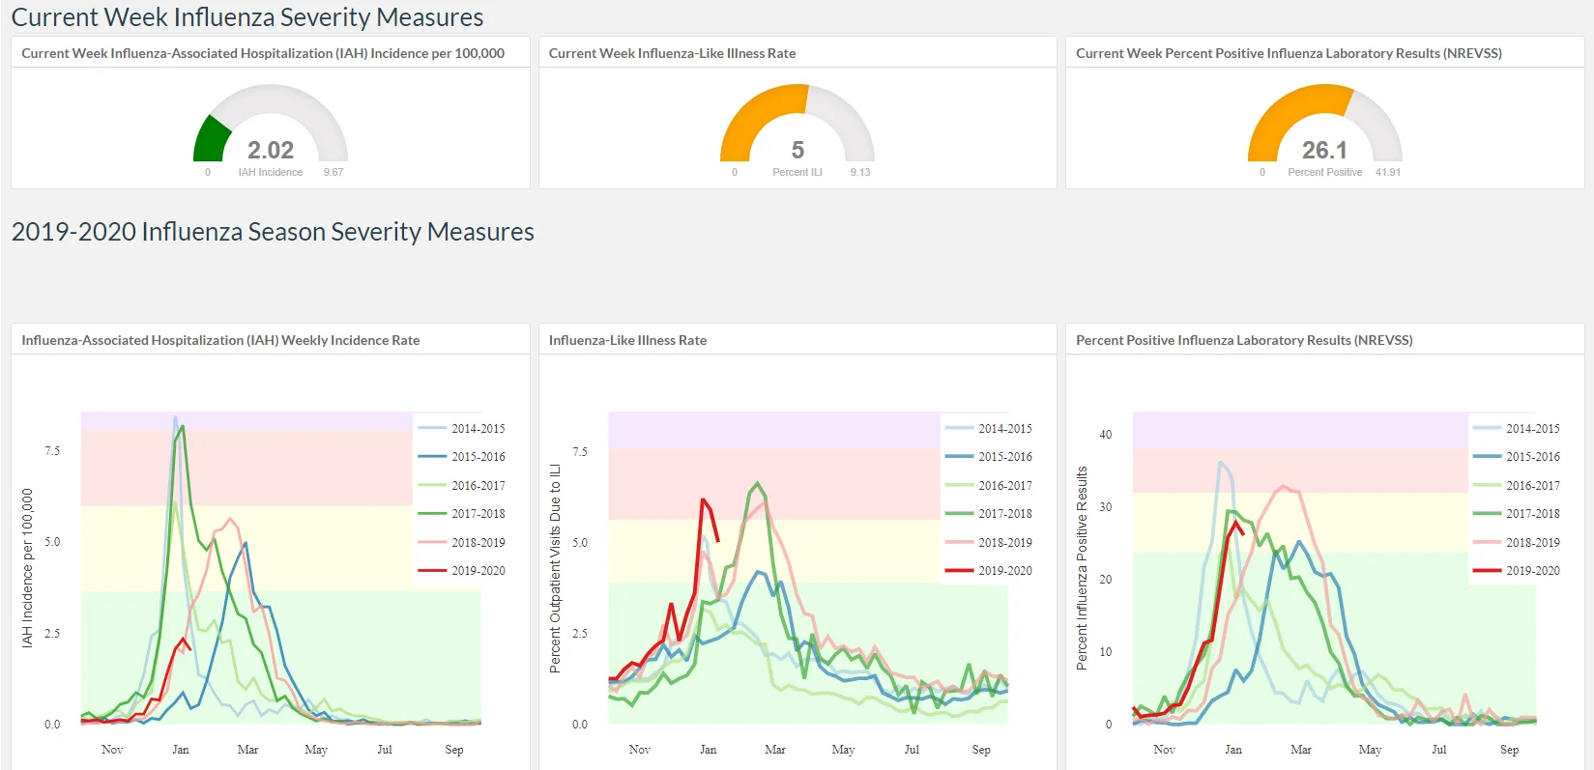Click the Influenza-Like Illness Rate chart panel header
1594x770 pixels.
pos(627,340)
